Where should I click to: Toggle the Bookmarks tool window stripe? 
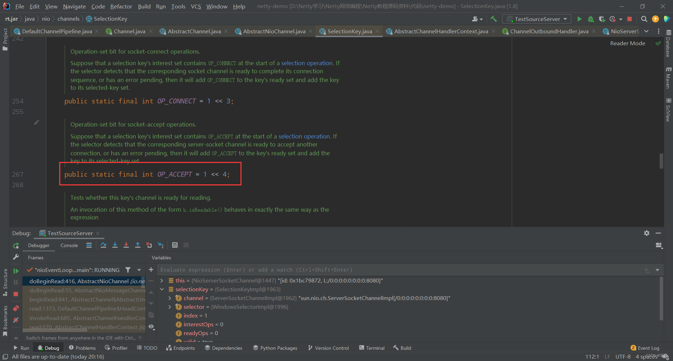pos(5,321)
